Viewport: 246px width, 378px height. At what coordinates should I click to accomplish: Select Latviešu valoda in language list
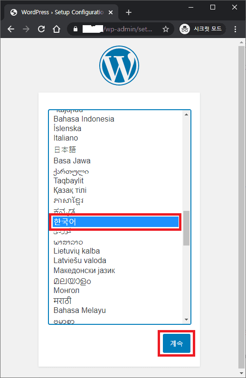pyautogui.click(x=116, y=261)
